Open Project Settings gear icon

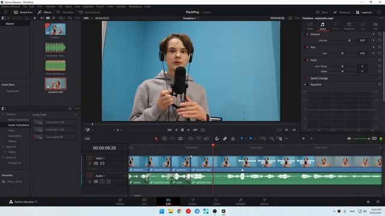[x=378, y=202]
